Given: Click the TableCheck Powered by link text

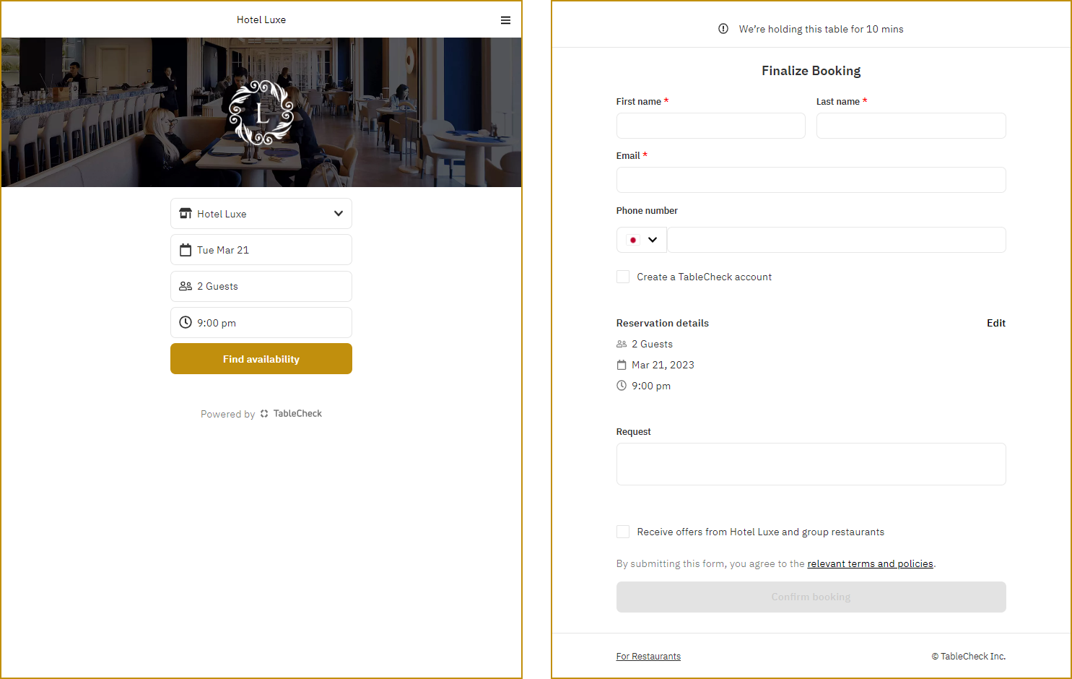Looking at the screenshot, I should [297, 414].
